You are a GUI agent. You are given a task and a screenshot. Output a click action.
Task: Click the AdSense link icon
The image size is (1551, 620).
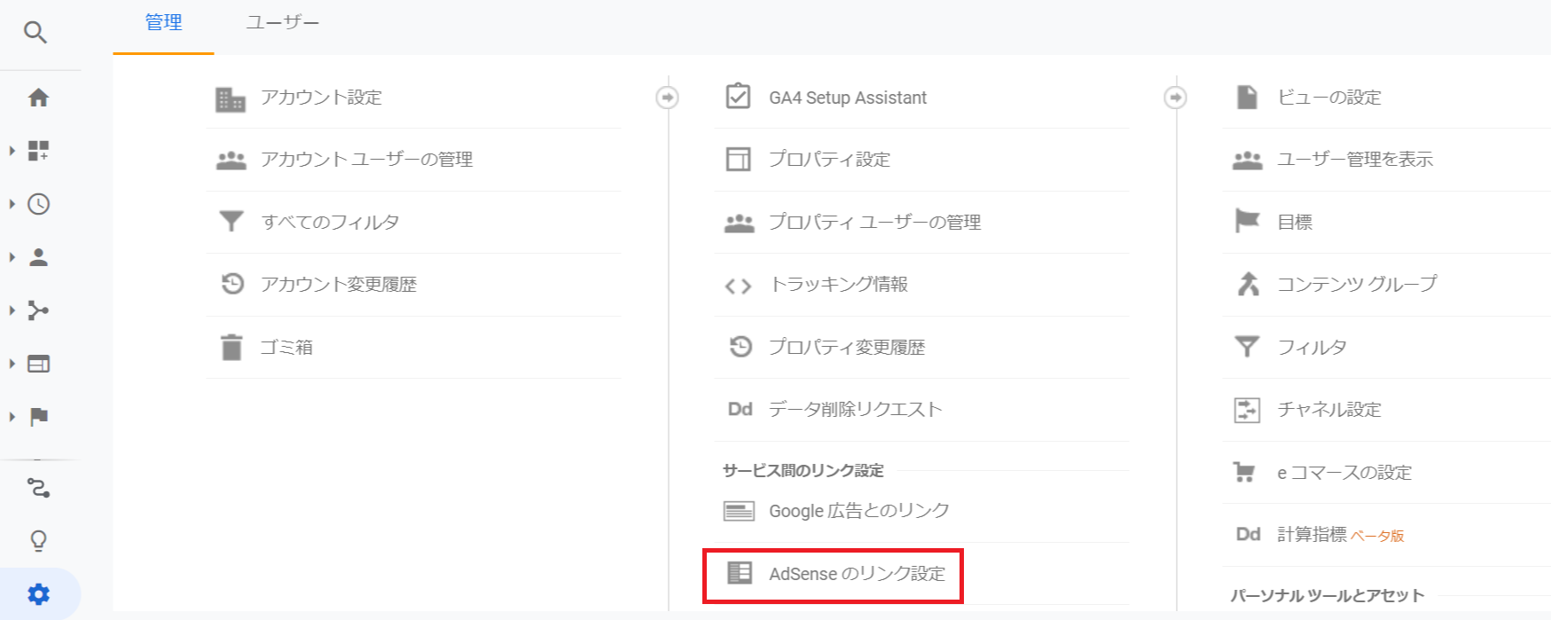tap(740, 573)
